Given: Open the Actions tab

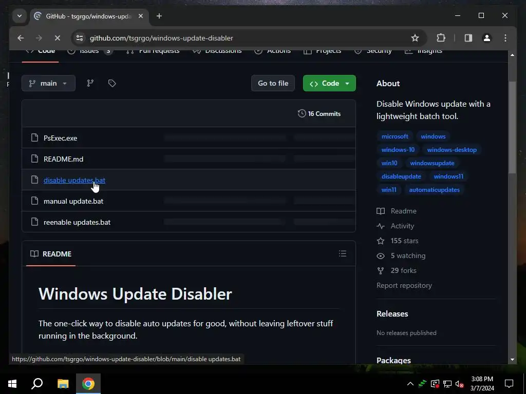Looking at the screenshot, I should [272, 51].
